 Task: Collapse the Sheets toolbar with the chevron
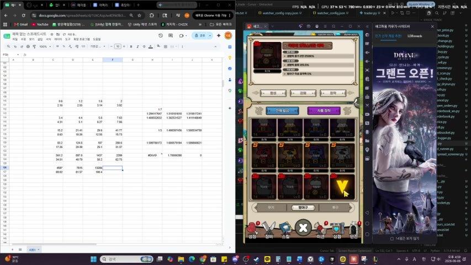click(x=215, y=46)
